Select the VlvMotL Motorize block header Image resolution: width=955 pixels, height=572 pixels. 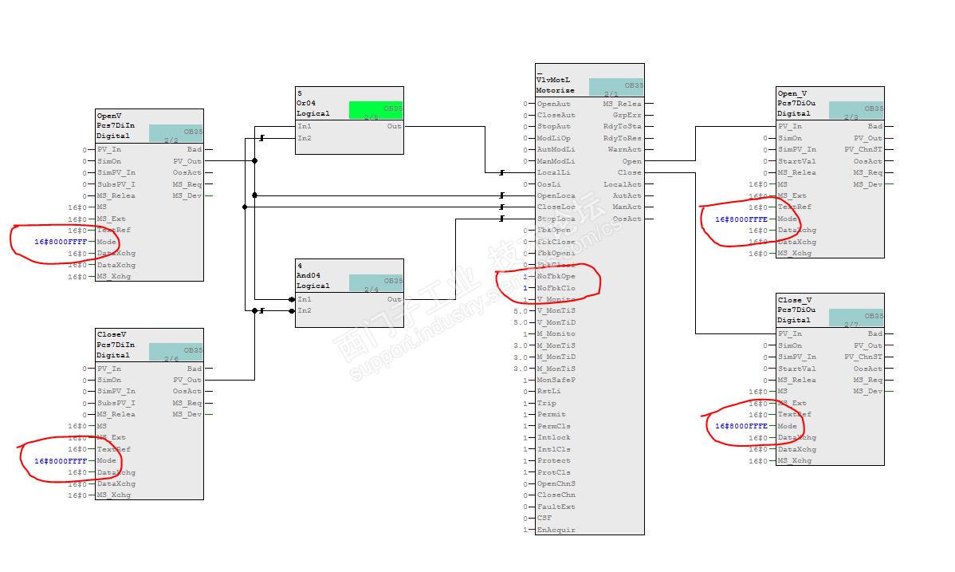(x=590, y=81)
